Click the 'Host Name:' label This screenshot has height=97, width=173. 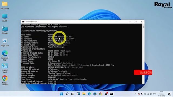pyautogui.click(x=26, y=35)
